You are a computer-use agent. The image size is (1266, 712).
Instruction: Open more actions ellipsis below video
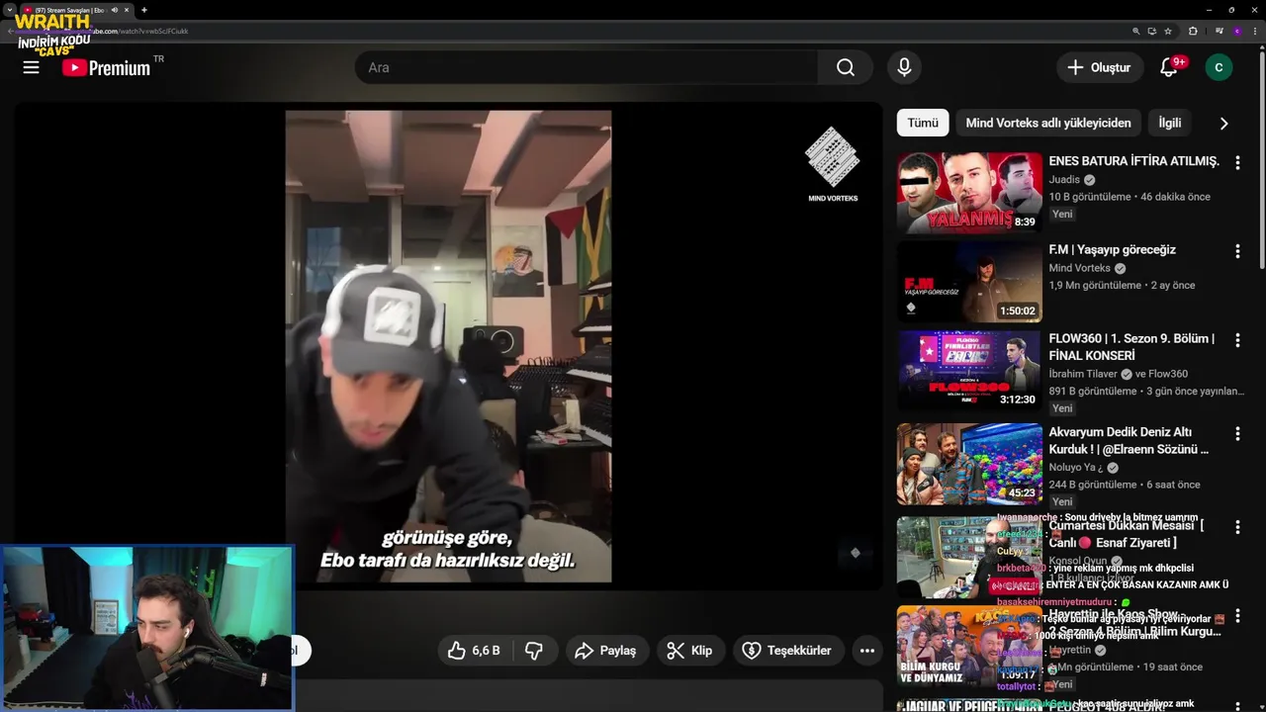867,650
